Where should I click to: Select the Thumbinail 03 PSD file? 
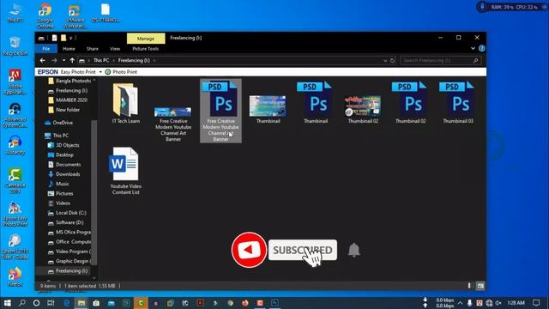[x=457, y=103]
